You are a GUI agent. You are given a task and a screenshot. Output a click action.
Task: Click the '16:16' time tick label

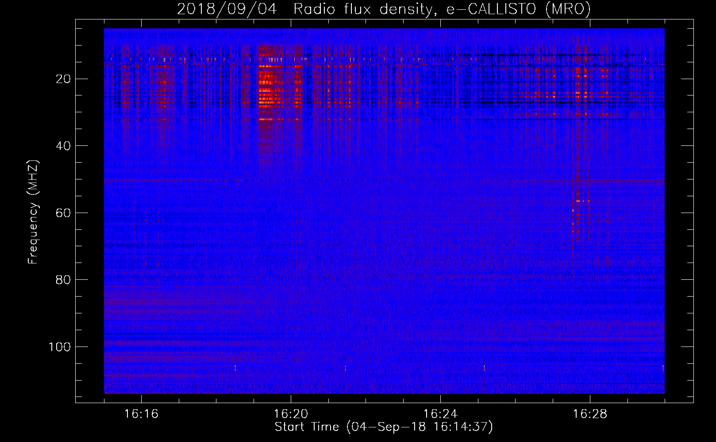(141, 414)
